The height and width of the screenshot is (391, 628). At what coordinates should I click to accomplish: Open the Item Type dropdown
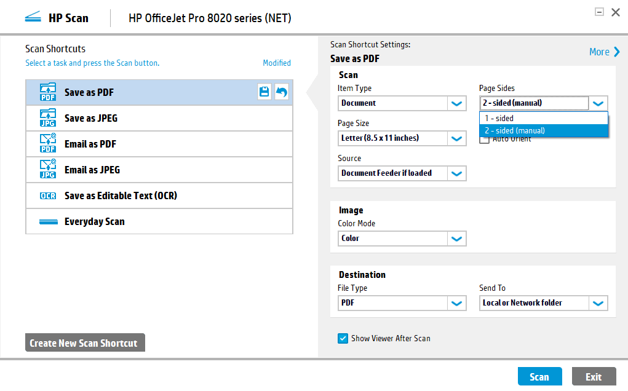click(x=456, y=103)
